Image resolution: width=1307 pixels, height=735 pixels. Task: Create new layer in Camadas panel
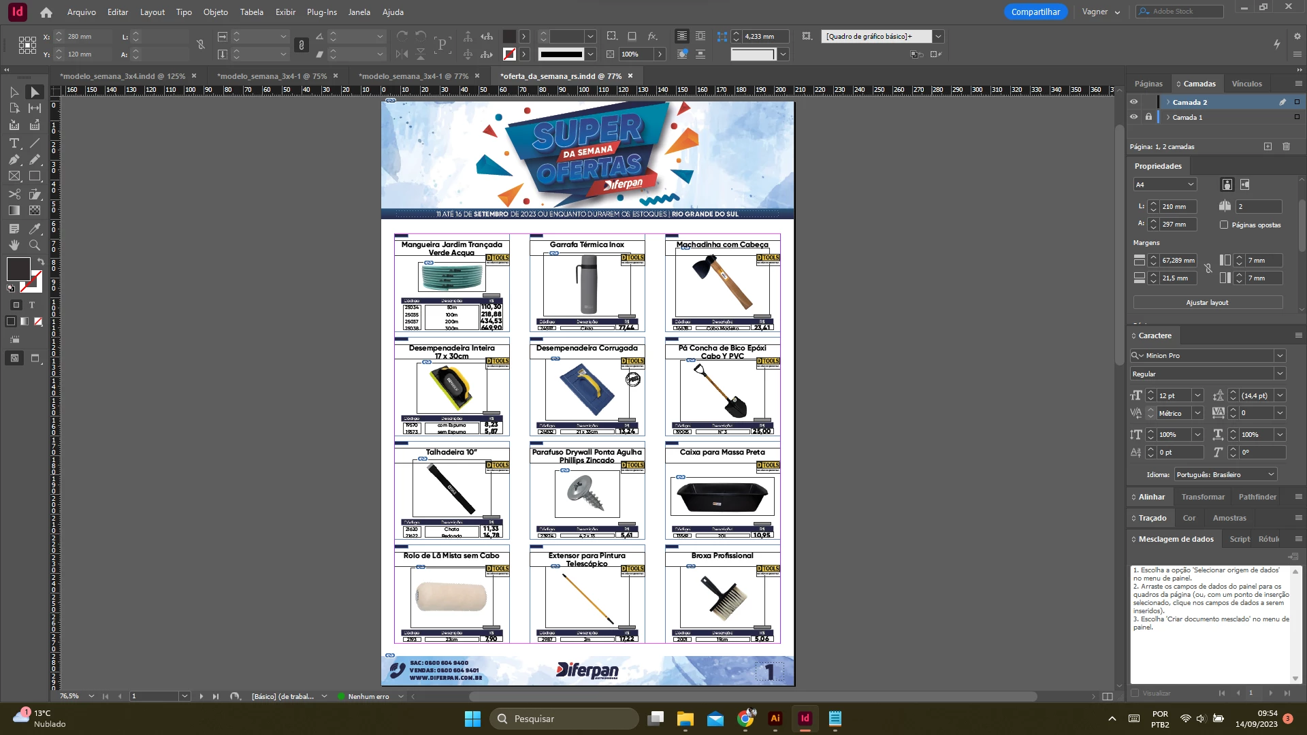pos(1268,146)
